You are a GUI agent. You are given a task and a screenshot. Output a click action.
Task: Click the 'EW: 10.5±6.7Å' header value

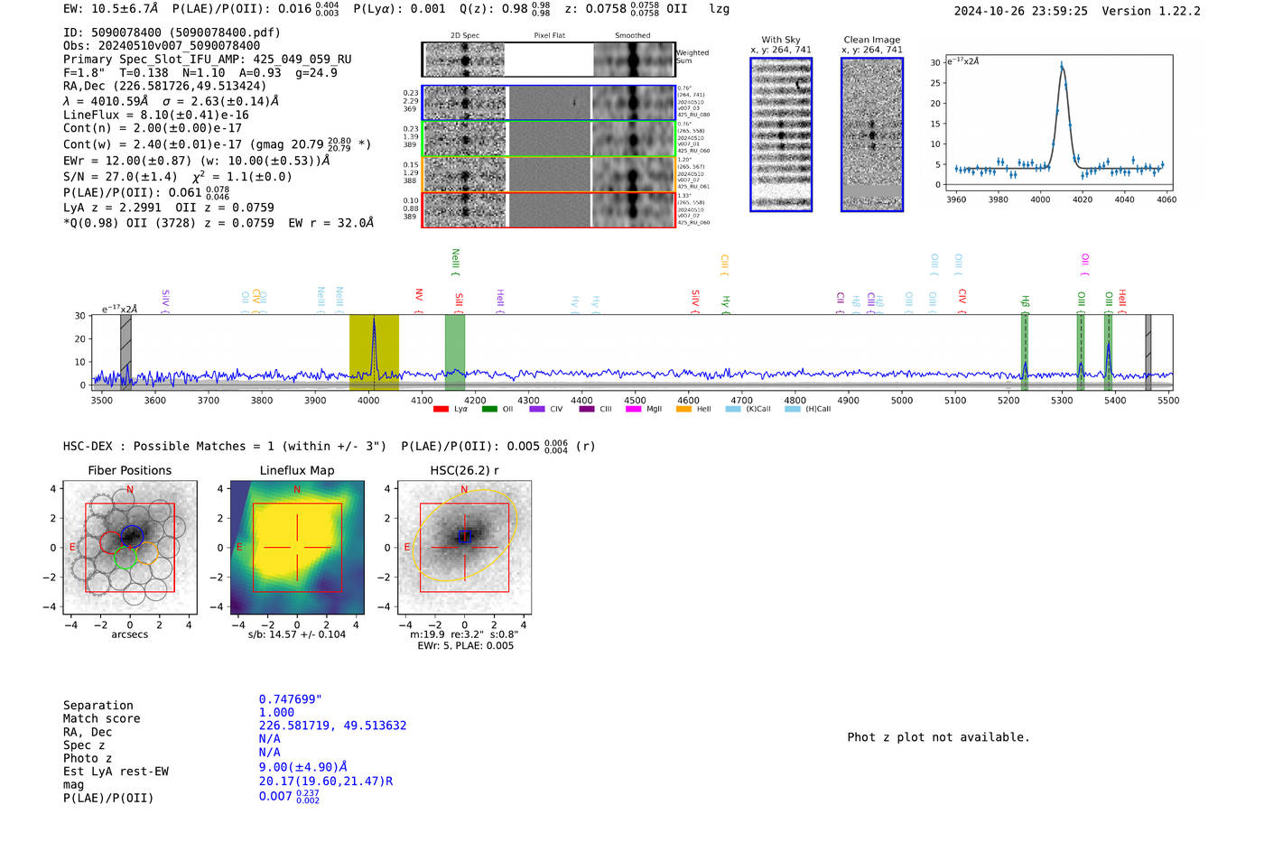[x=111, y=9]
